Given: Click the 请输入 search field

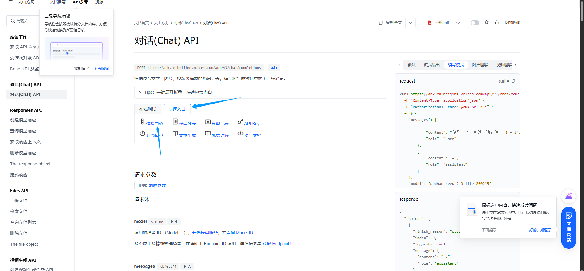Looking at the screenshot, I should (x=23, y=21).
